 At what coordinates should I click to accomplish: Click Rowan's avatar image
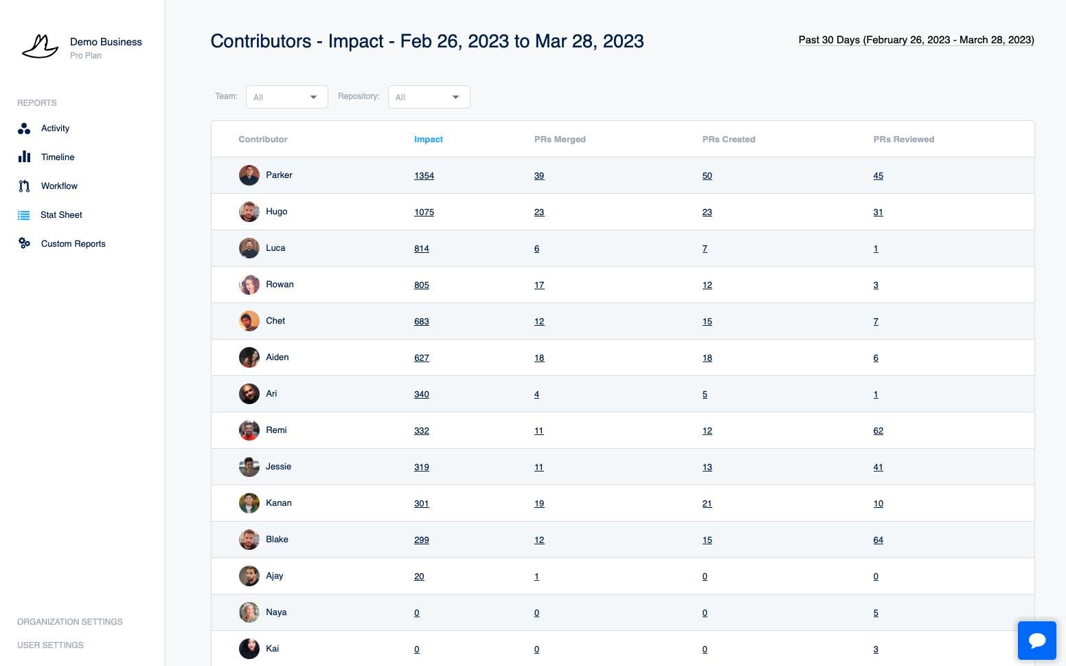click(249, 285)
